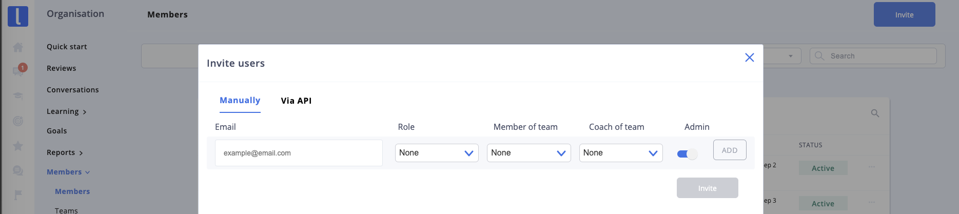Click the home icon in the left rail

(x=18, y=47)
